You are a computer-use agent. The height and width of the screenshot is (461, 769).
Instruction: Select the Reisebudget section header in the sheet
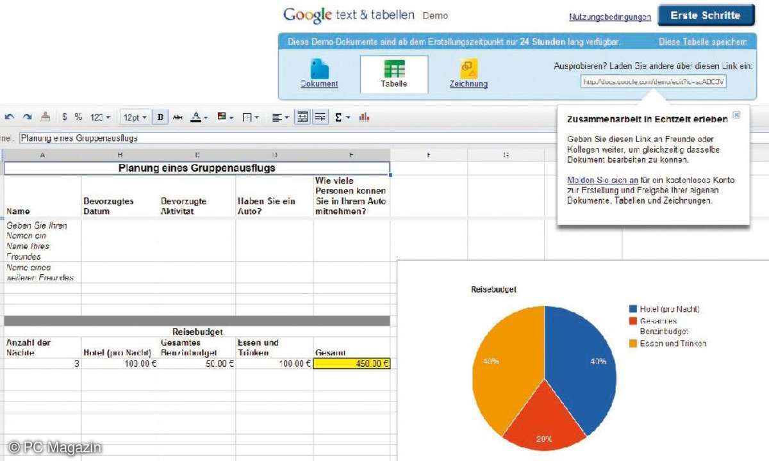197,332
